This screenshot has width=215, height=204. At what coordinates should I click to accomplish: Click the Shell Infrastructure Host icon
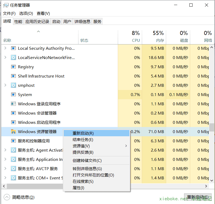(x=13, y=76)
